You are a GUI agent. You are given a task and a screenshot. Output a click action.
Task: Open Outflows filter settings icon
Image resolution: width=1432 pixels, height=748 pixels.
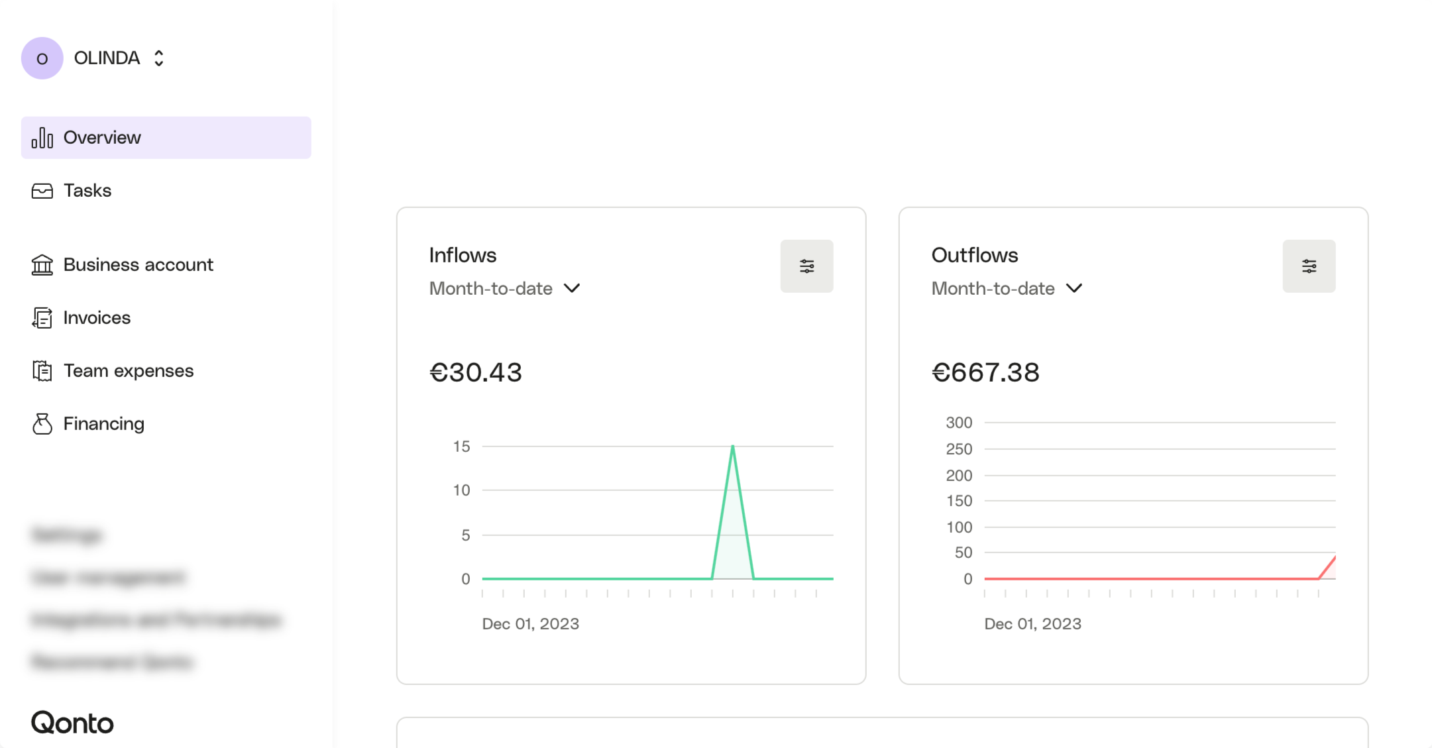pyautogui.click(x=1309, y=266)
